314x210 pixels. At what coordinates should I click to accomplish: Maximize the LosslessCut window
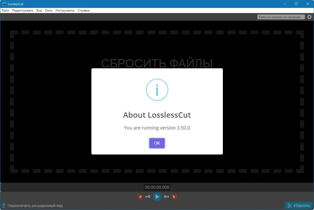(x=296, y=4)
